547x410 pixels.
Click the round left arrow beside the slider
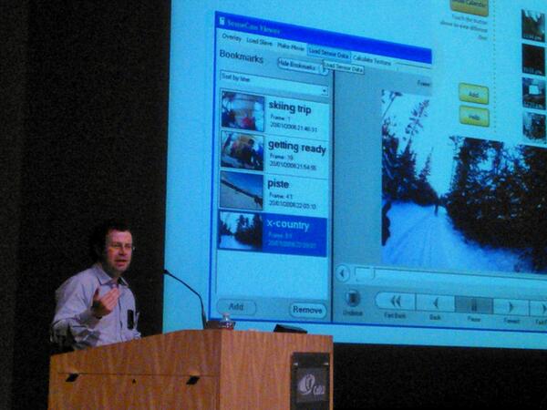point(343,273)
